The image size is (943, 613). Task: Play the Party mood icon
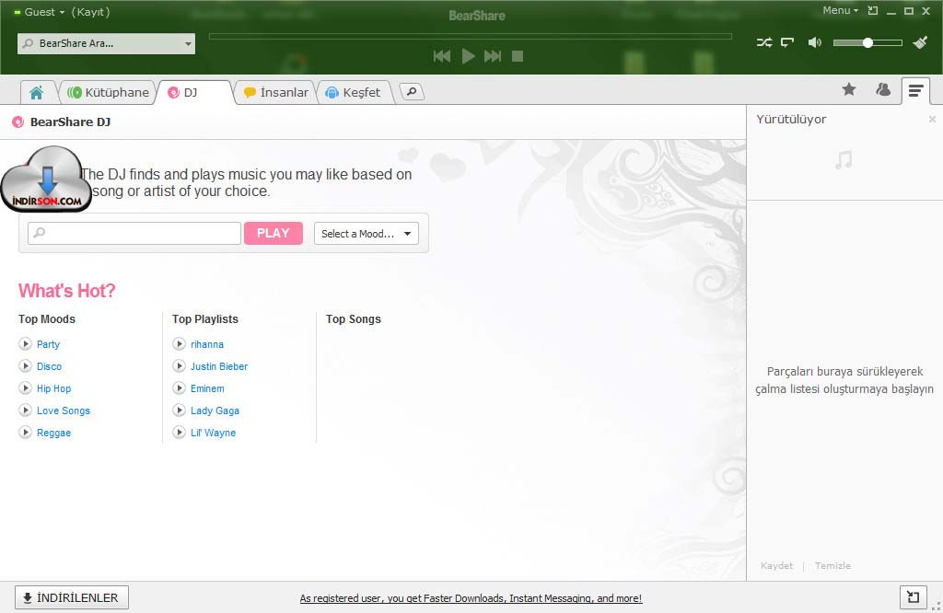tap(25, 343)
